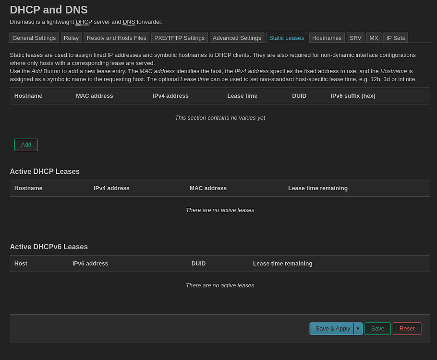
Task: Open the PXE/TFTP Settings tab
Action: coord(179,38)
